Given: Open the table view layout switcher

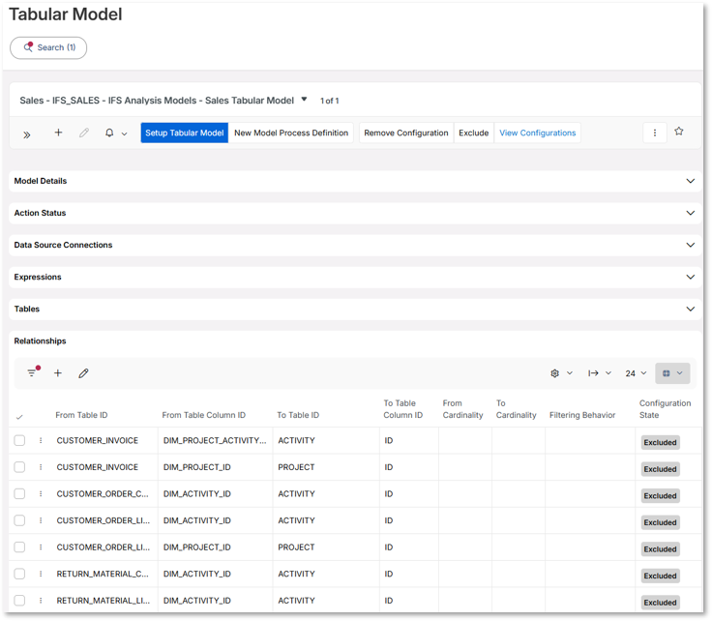Looking at the screenshot, I should pyautogui.click(x=672, y=373).
